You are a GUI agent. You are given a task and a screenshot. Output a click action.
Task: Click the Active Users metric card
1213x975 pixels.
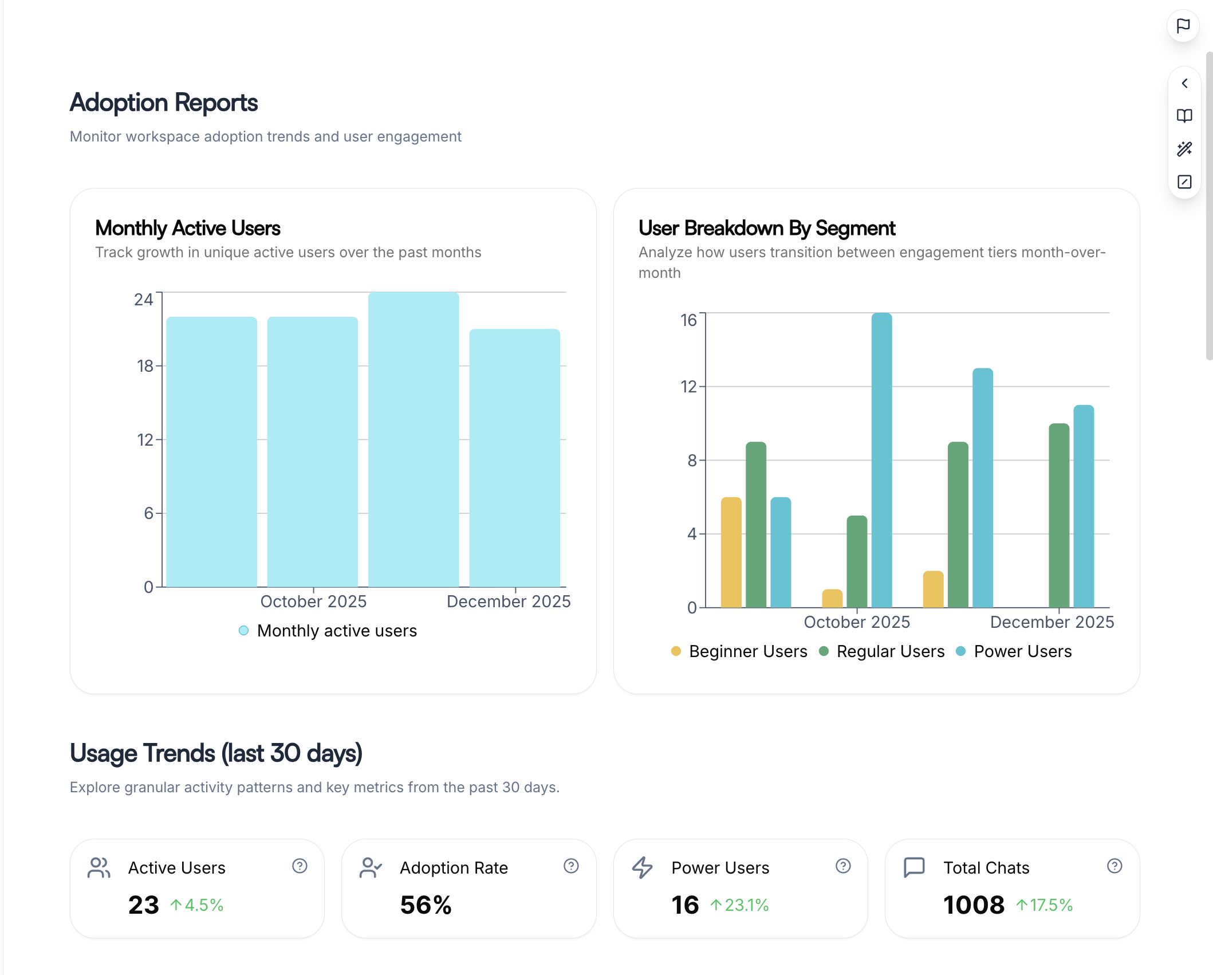pyautogui.click(x=197, y=888)
